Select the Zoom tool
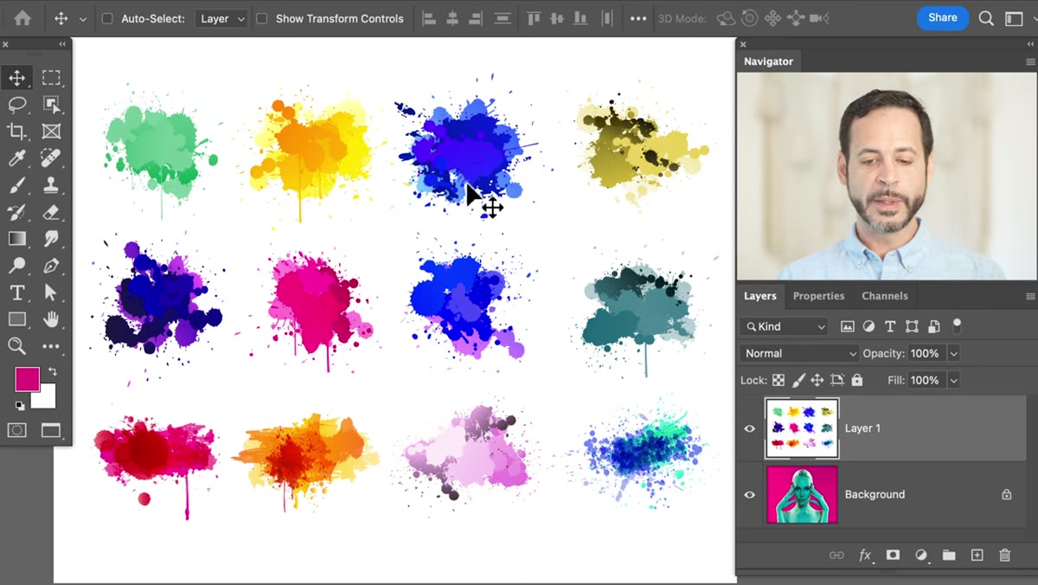The height and width of the screenshot is (585, 1038). coord(16,346)
